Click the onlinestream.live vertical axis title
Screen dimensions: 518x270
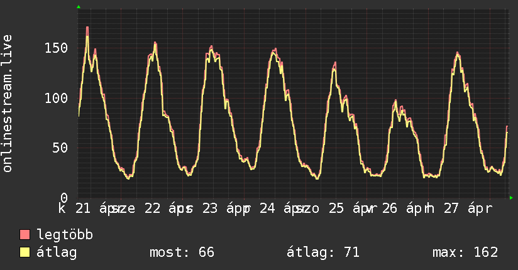(x=8, y=104)
